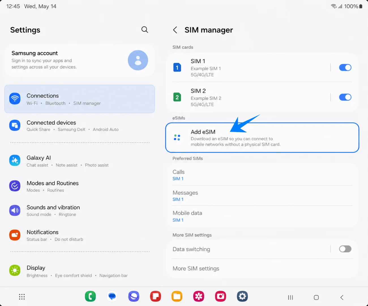
Task: Tap the status bar clock 12:45
Action: click(x=13, y=6)
